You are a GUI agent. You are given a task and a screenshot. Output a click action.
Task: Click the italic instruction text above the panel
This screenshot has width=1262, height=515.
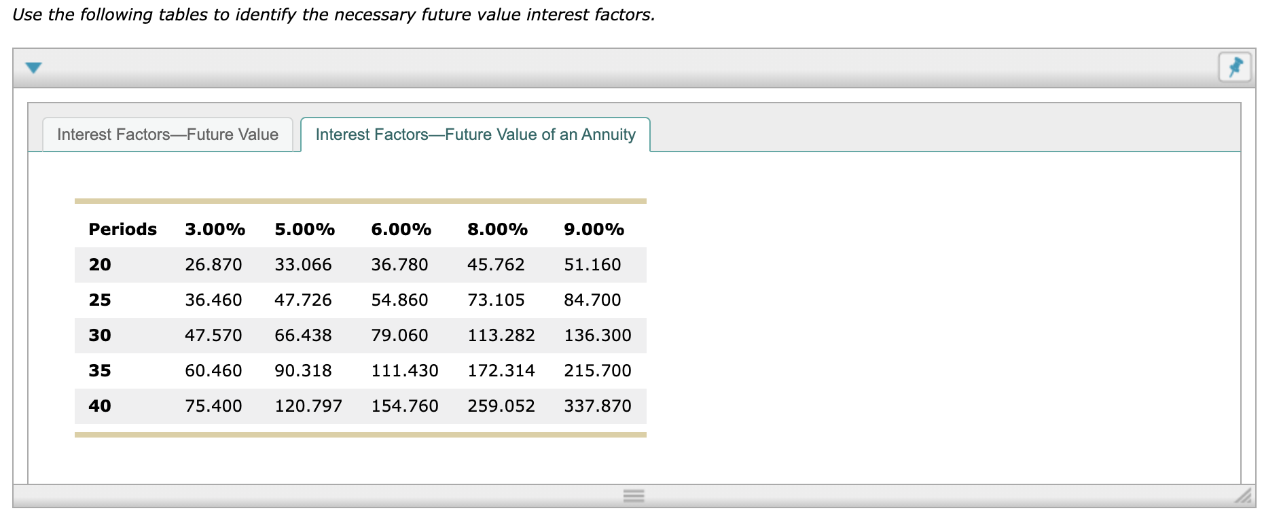[x=333, y=14]
